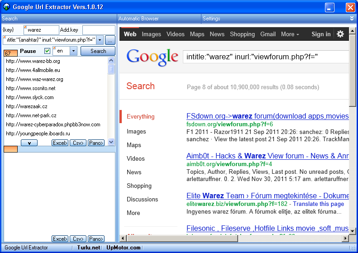Expand the panel header double-chevron icon
Viewport: 358px width, 253px height.
352,19
